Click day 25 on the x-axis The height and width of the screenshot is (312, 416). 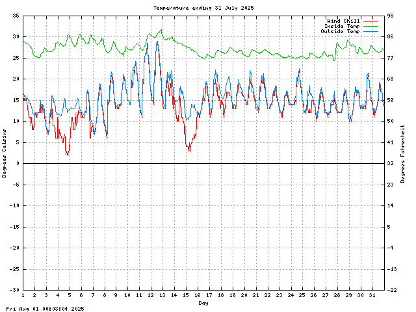click(302, 295)
